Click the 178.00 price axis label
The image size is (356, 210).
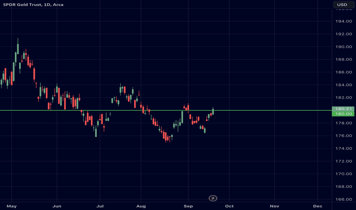[344, 123]
